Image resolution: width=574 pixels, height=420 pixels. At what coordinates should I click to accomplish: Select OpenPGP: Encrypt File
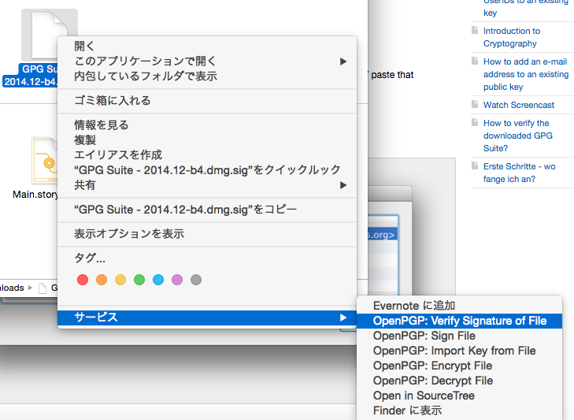(x=459, y=366)
